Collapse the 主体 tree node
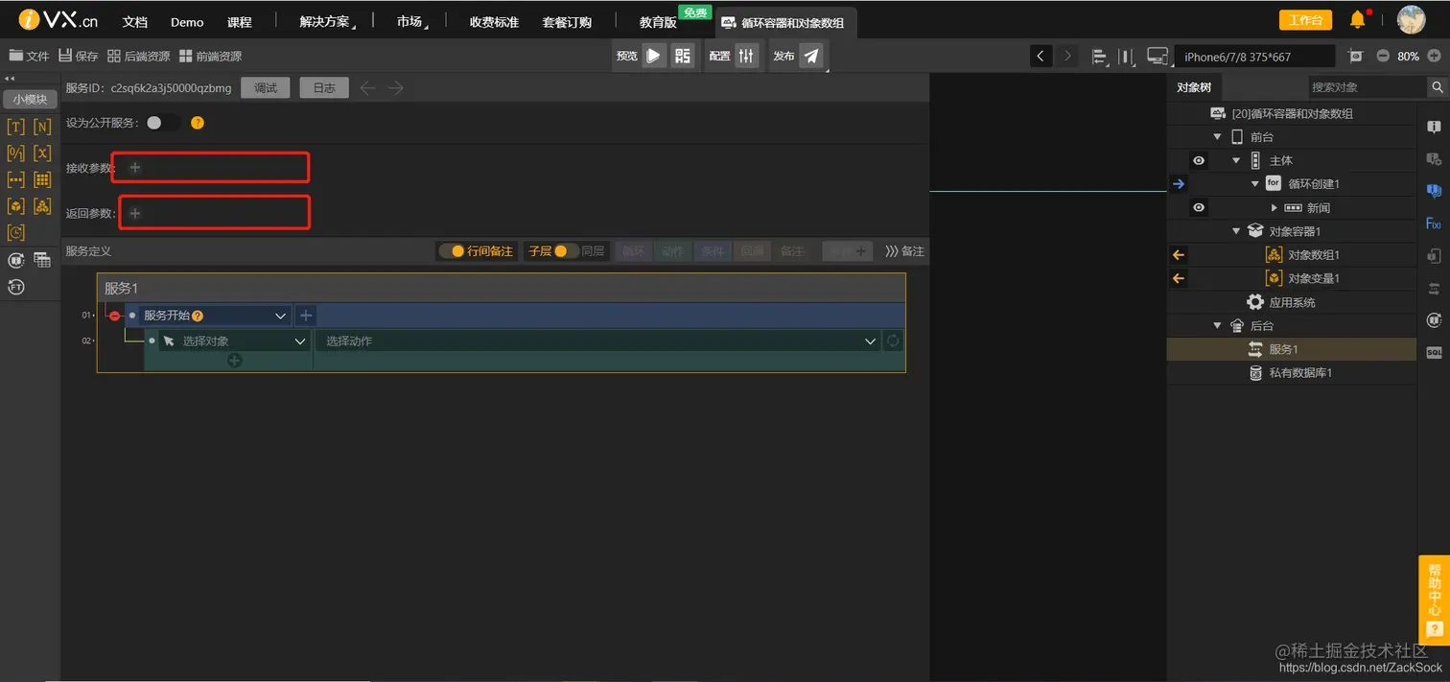Screen dimensions: 1450x682 coord(1236,160)
